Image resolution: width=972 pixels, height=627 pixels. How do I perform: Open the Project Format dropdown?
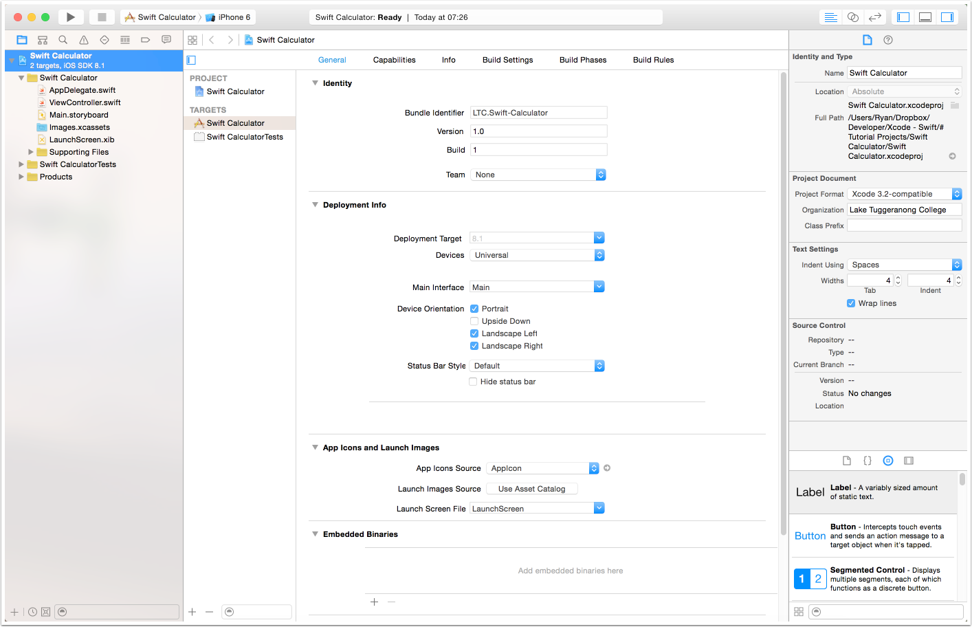point(905,194)
